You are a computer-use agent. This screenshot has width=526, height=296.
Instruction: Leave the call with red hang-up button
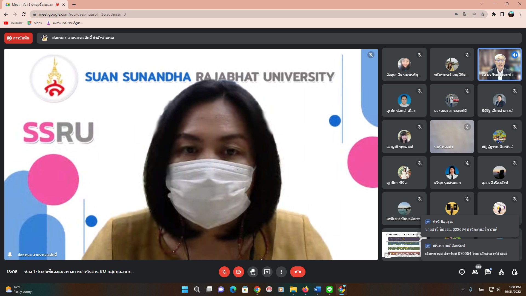(x=298, y=272)
